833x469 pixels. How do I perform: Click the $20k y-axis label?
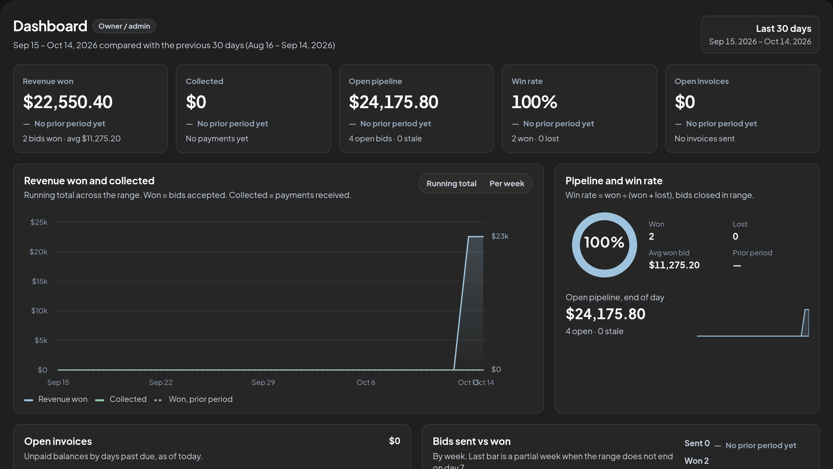38,252
